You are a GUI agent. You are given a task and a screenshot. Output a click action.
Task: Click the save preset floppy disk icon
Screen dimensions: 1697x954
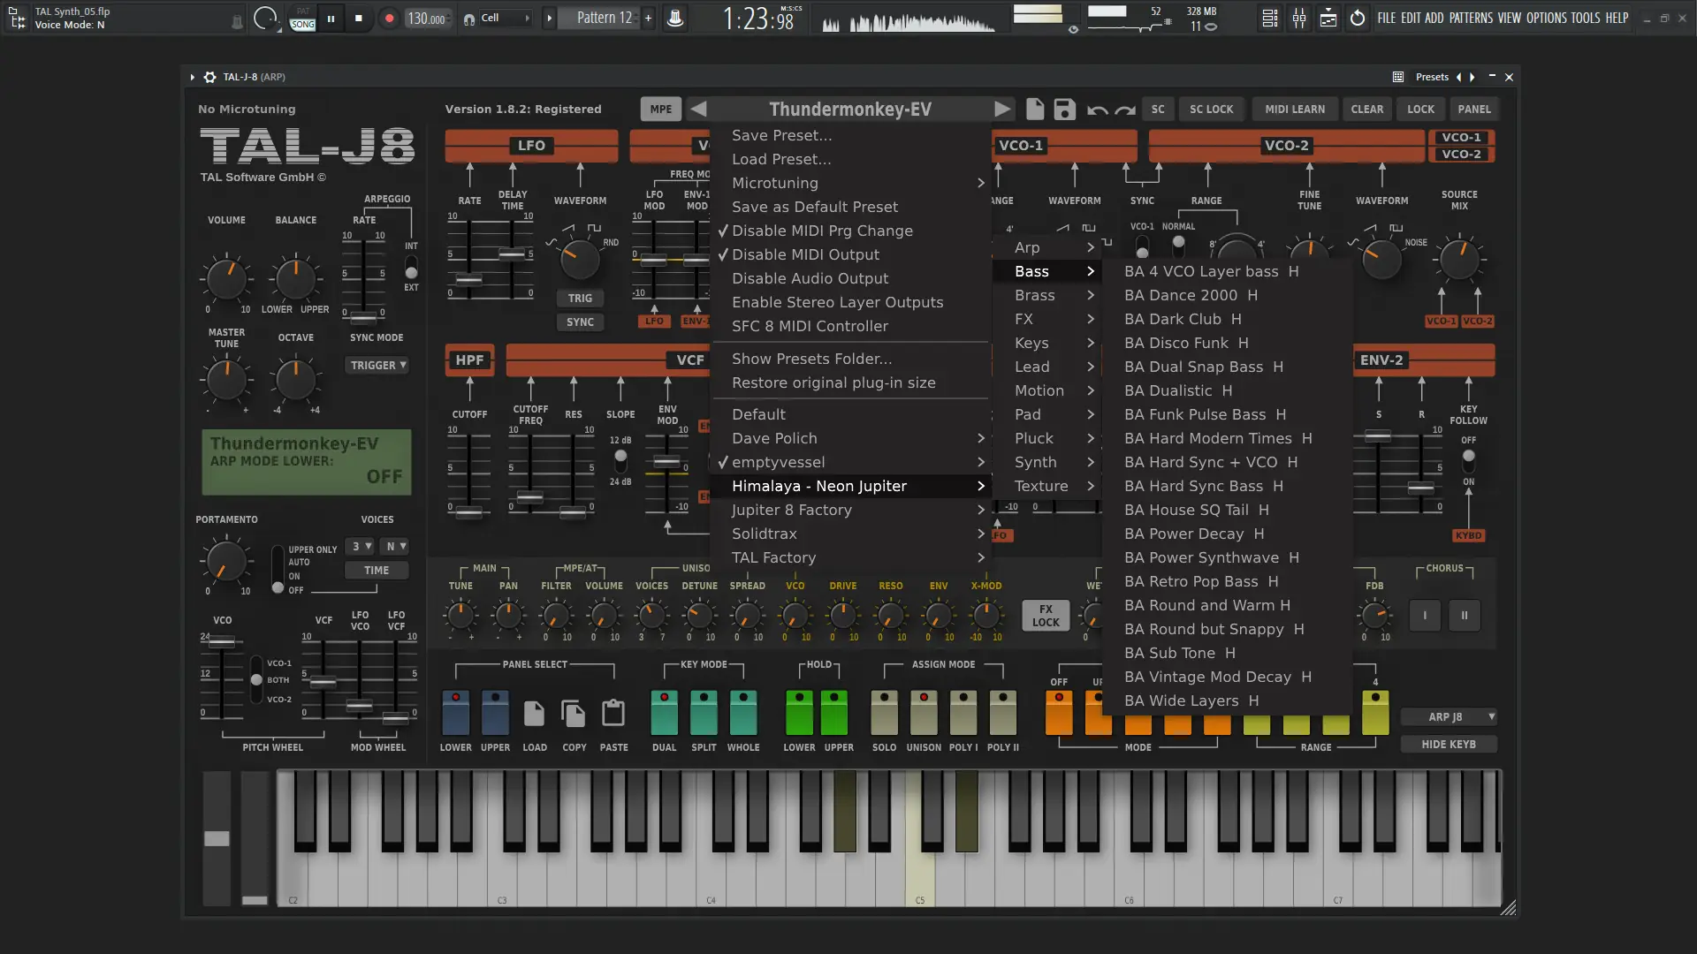tap(1064, 110)
